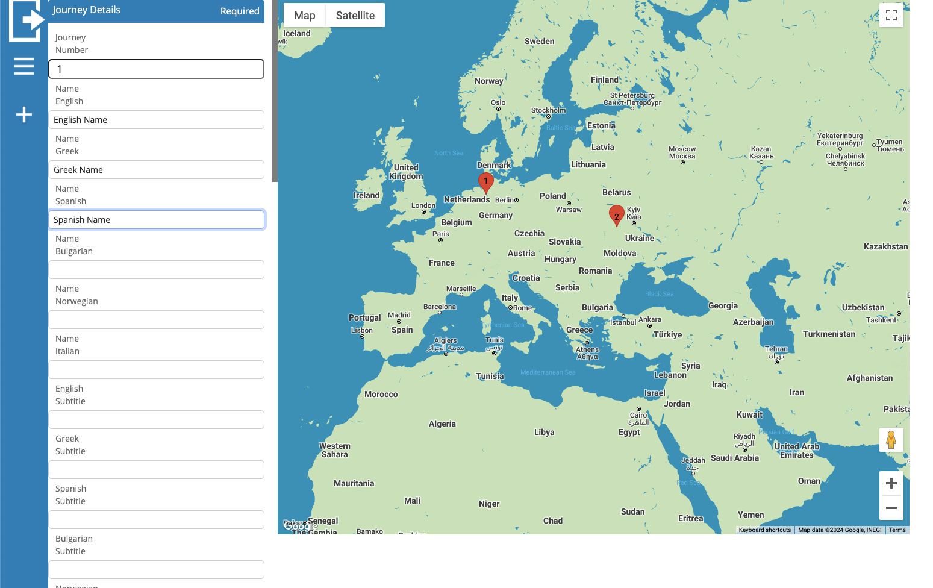Click the plus add icon in sidebar
The width and height of the screenshot is (933, 588).
click(24, 114)
